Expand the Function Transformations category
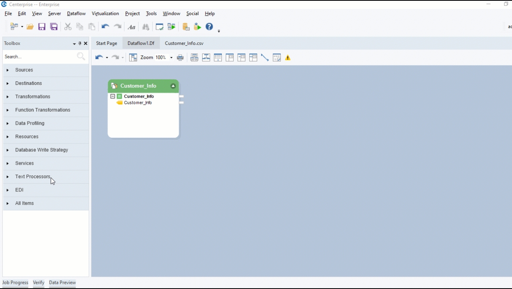512x289 pixels. point(8,110)
